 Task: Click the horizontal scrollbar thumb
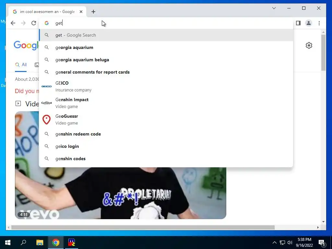[x=143, y=228]
